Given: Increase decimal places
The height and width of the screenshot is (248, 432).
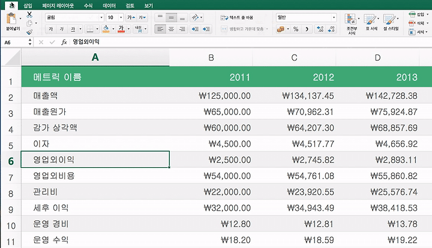Looking at the screenshot, I should [x=320, y=29].
